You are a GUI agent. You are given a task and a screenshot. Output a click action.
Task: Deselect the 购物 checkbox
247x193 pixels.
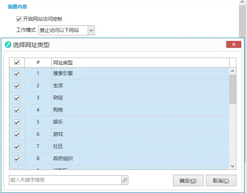17,110
